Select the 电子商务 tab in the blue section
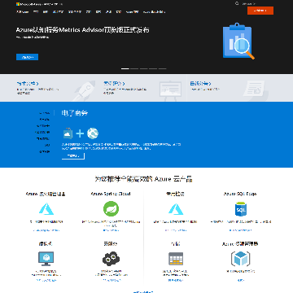The image size is (293, 293). tap(45, 113)
